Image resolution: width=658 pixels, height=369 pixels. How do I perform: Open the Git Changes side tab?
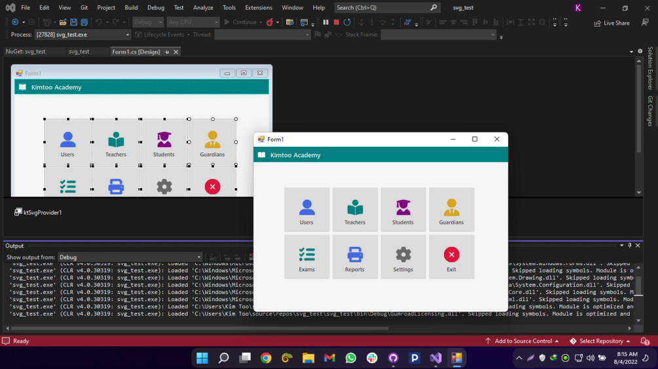click(x=650, y=111)
